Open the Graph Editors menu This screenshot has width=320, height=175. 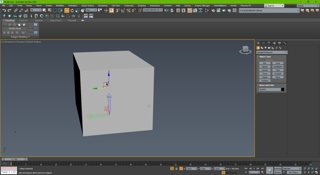(x=88, y=5)
